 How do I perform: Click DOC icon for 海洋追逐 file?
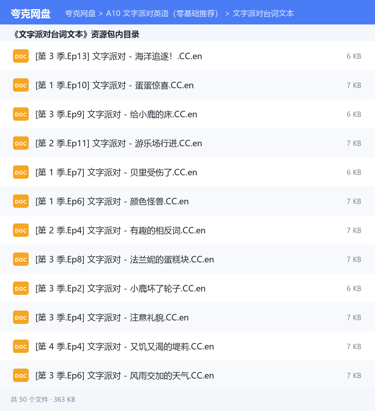(x=21, y=56)
